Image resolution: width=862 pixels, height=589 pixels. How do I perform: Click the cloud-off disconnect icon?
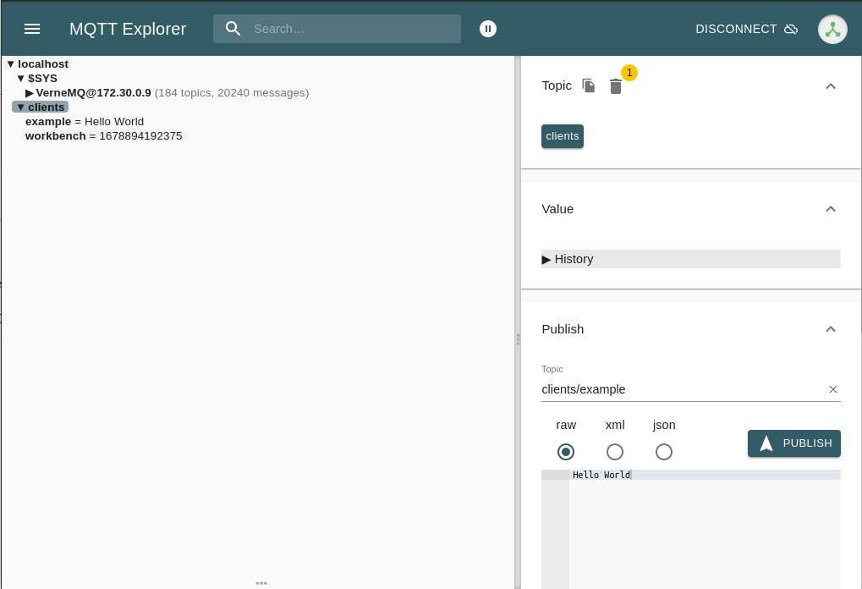791,29
